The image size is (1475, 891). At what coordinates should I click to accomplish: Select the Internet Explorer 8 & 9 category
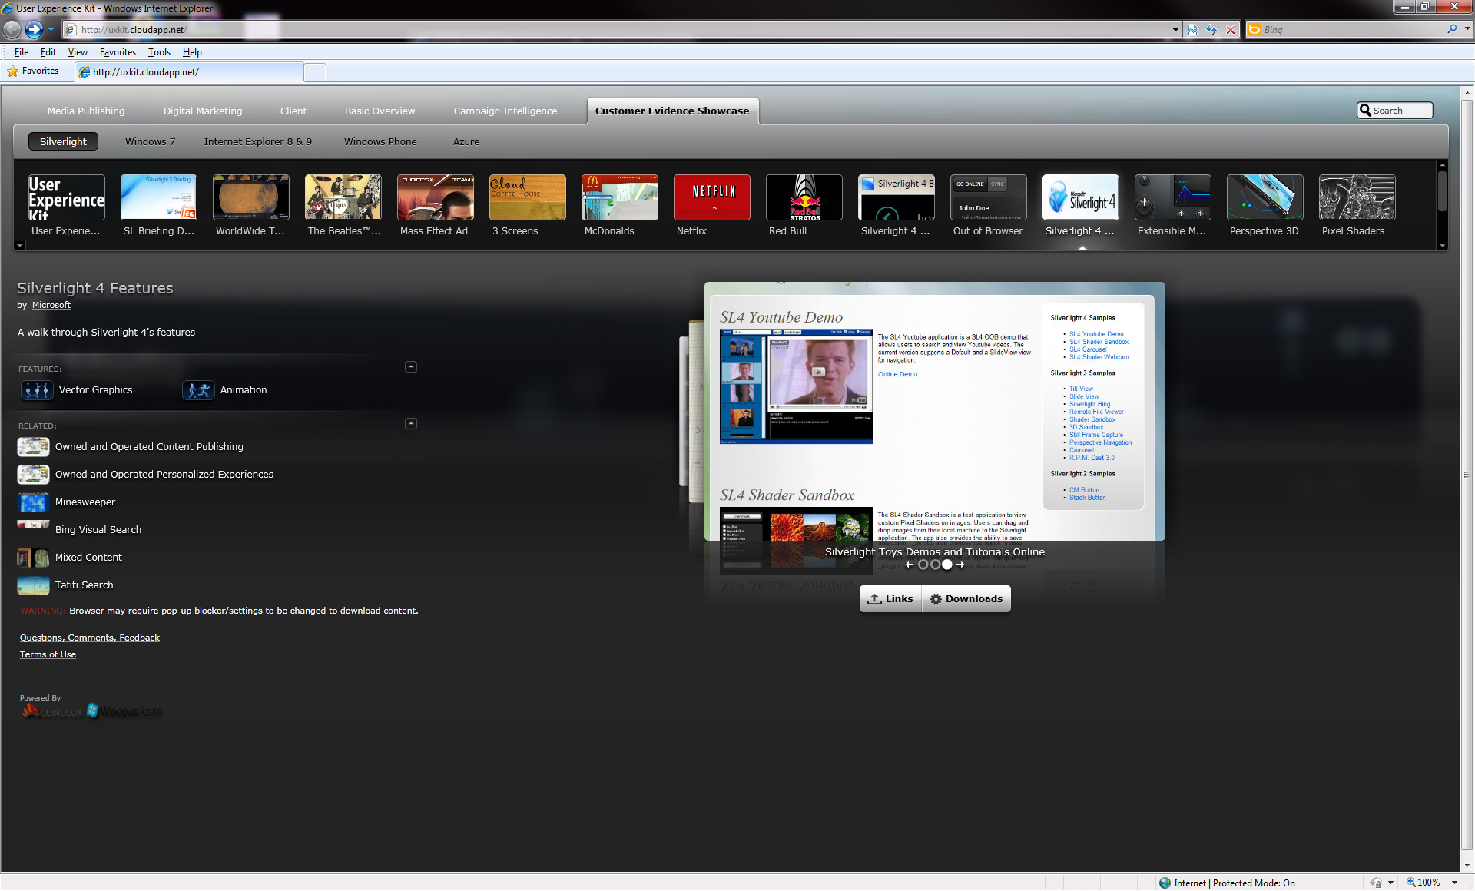click(x=258, y=141)
